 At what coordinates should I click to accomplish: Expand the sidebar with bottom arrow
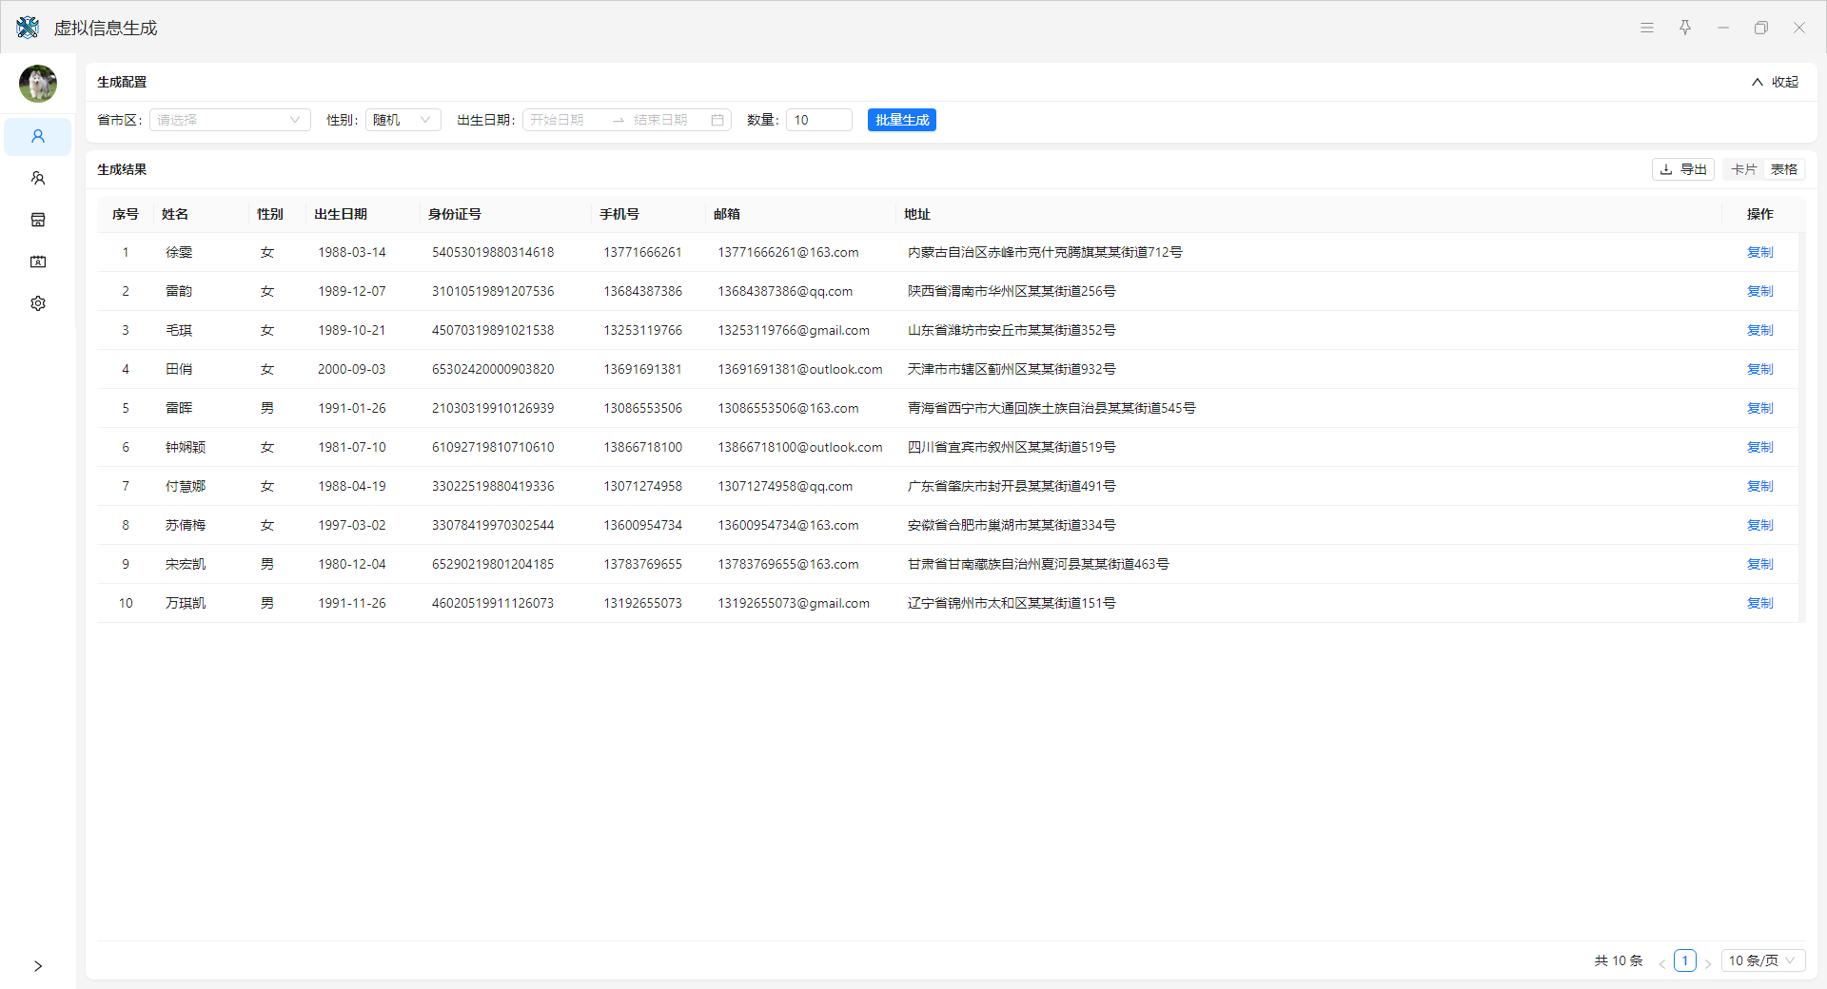pos(38,965)
